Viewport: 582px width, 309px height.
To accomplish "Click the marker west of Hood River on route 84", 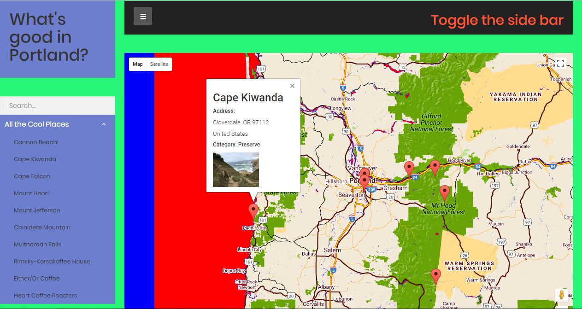I will coord(409,169).
